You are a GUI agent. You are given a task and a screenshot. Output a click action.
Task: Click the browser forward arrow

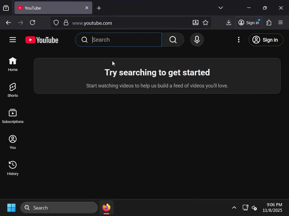(20, 22)
